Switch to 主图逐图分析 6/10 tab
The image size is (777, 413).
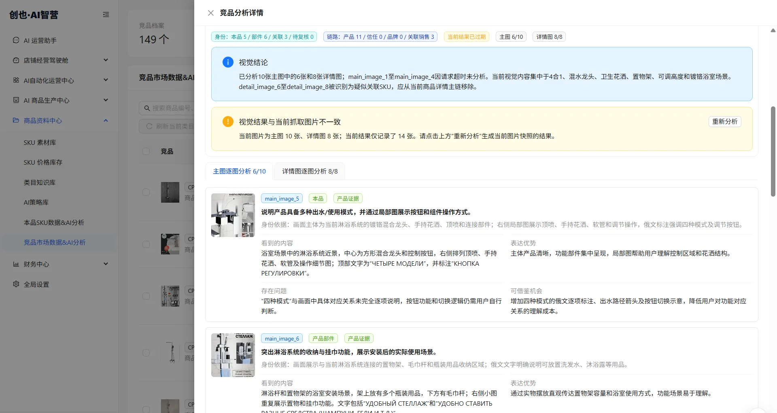(239, 171)
